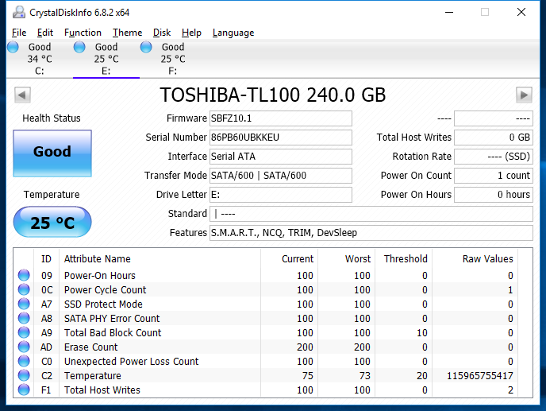The image size is (546, 411).
Task: Open the Function menu
Action: [83, 33]
